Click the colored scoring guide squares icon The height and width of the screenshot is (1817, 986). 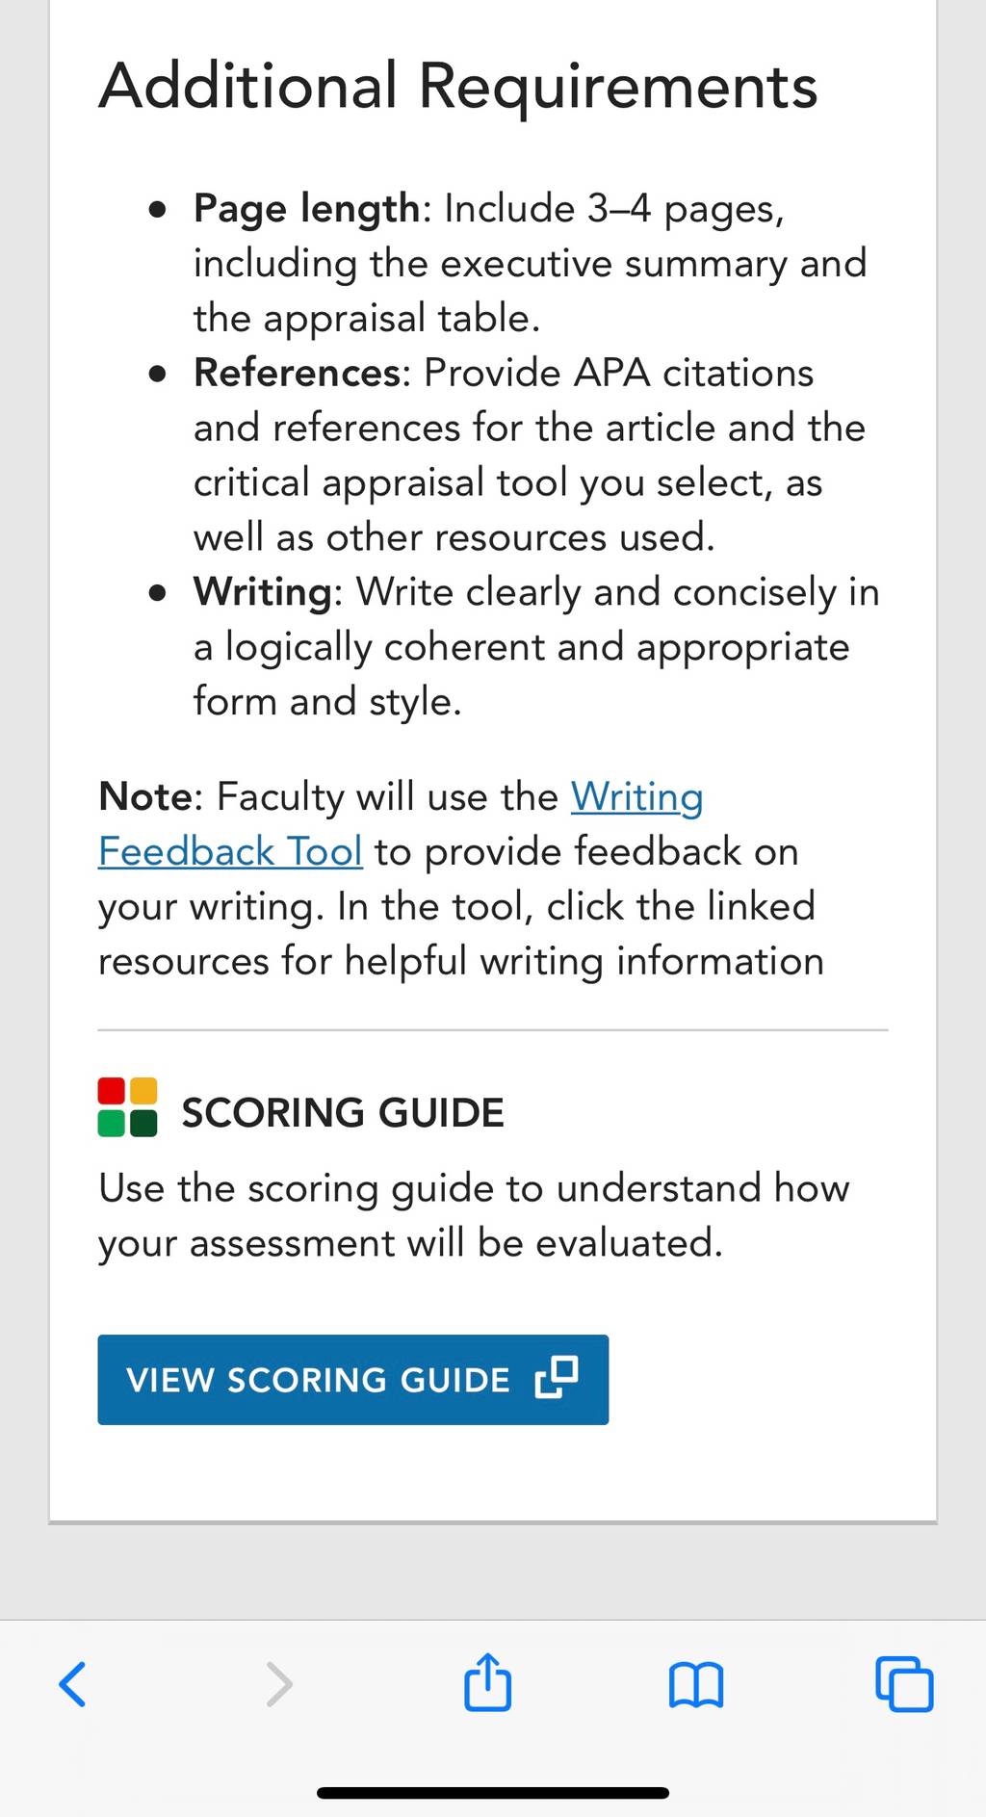click(x=128, y=1107)
